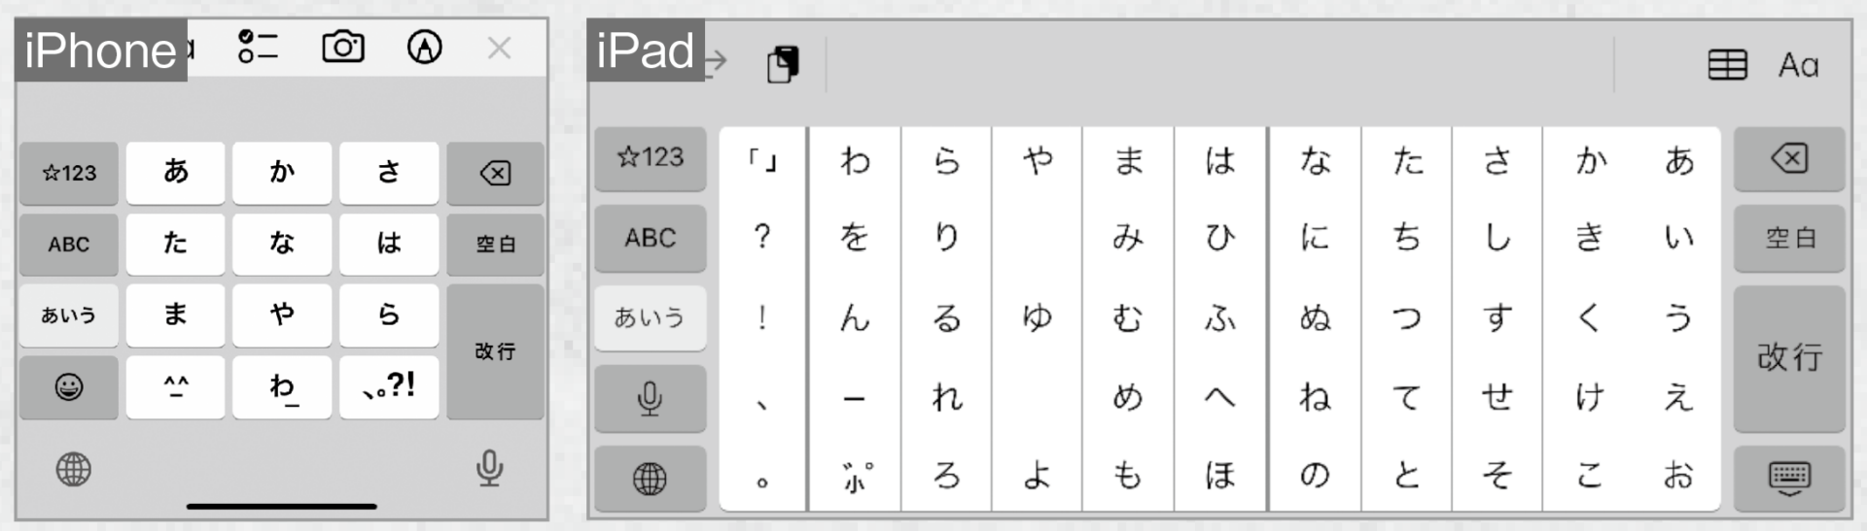Open the Aa text format option on iPad
This screenshot has width=1867, height=531.
click(1798, 65)
